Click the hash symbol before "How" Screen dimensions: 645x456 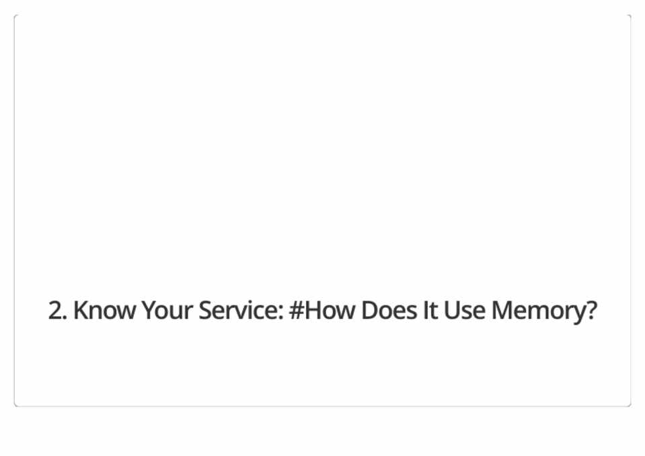297,311
